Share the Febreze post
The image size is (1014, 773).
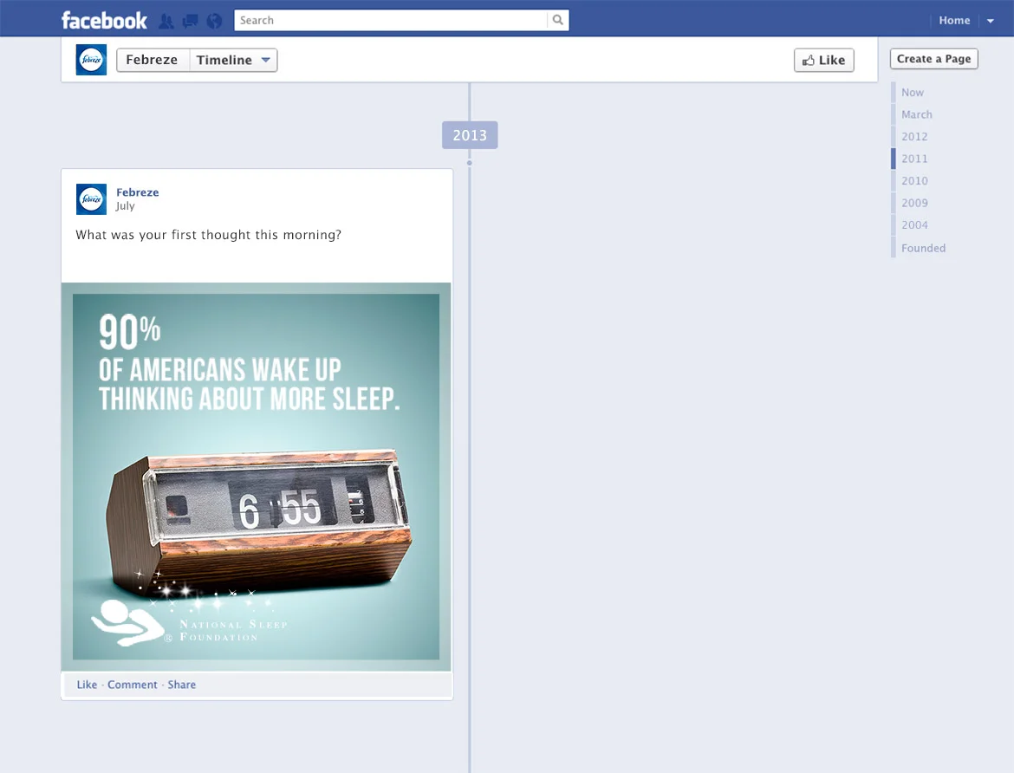point(182,685)
